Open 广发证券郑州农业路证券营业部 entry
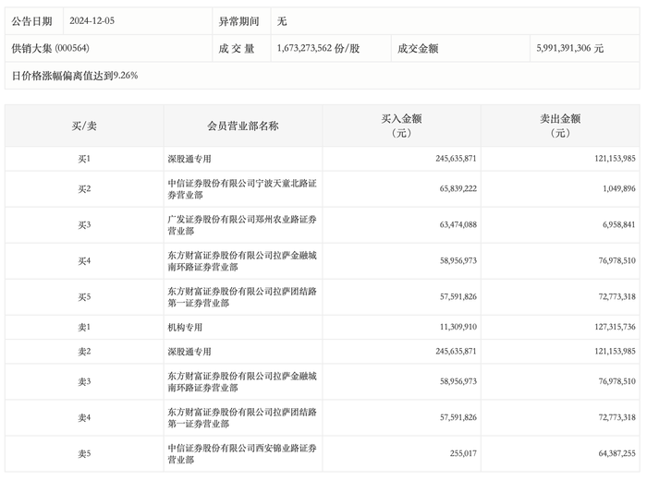The image size is (647, 480). point(242,225)
